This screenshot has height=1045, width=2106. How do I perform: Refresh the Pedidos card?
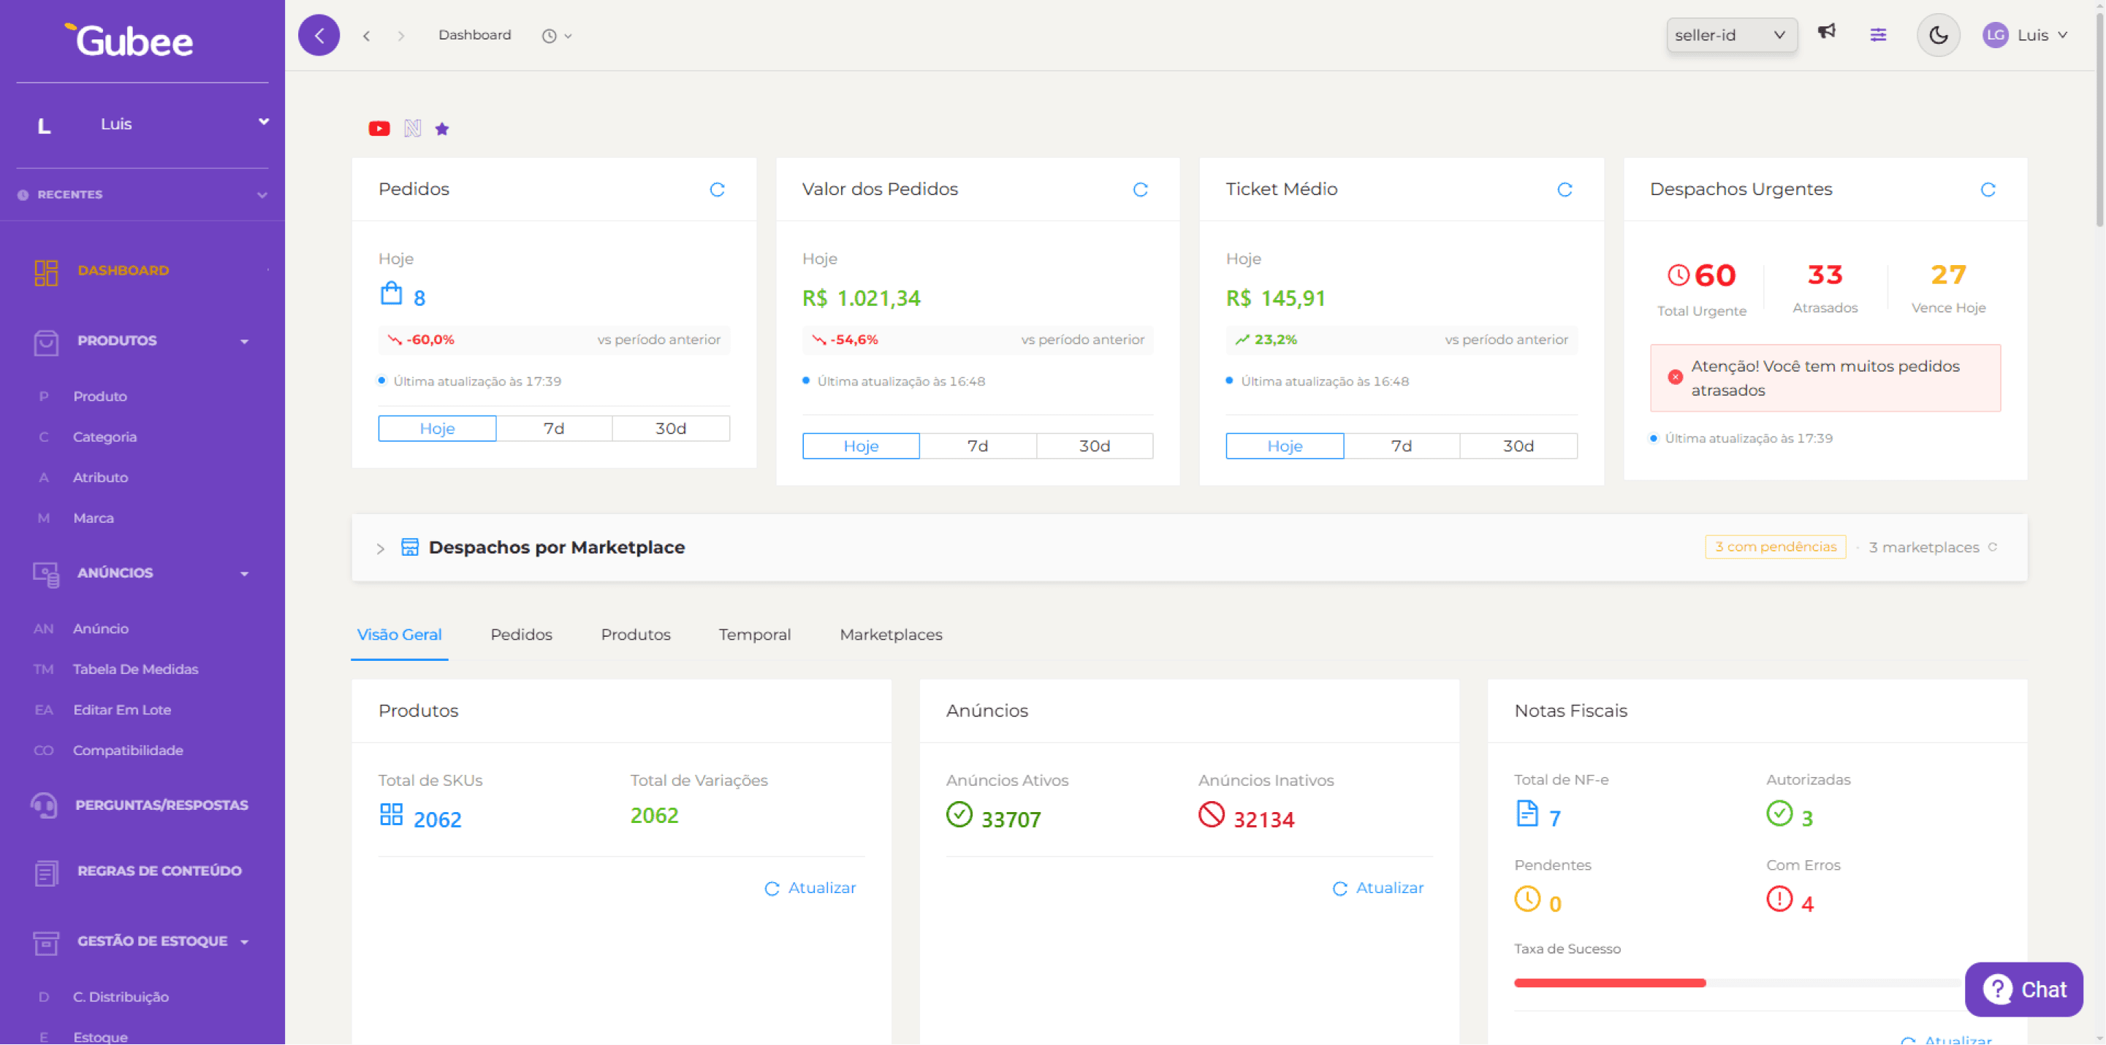click(716, 190)
